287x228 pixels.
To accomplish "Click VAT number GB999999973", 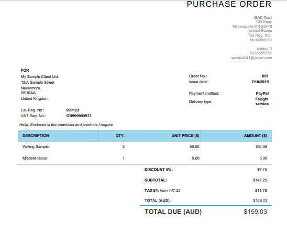I will 79,116.
